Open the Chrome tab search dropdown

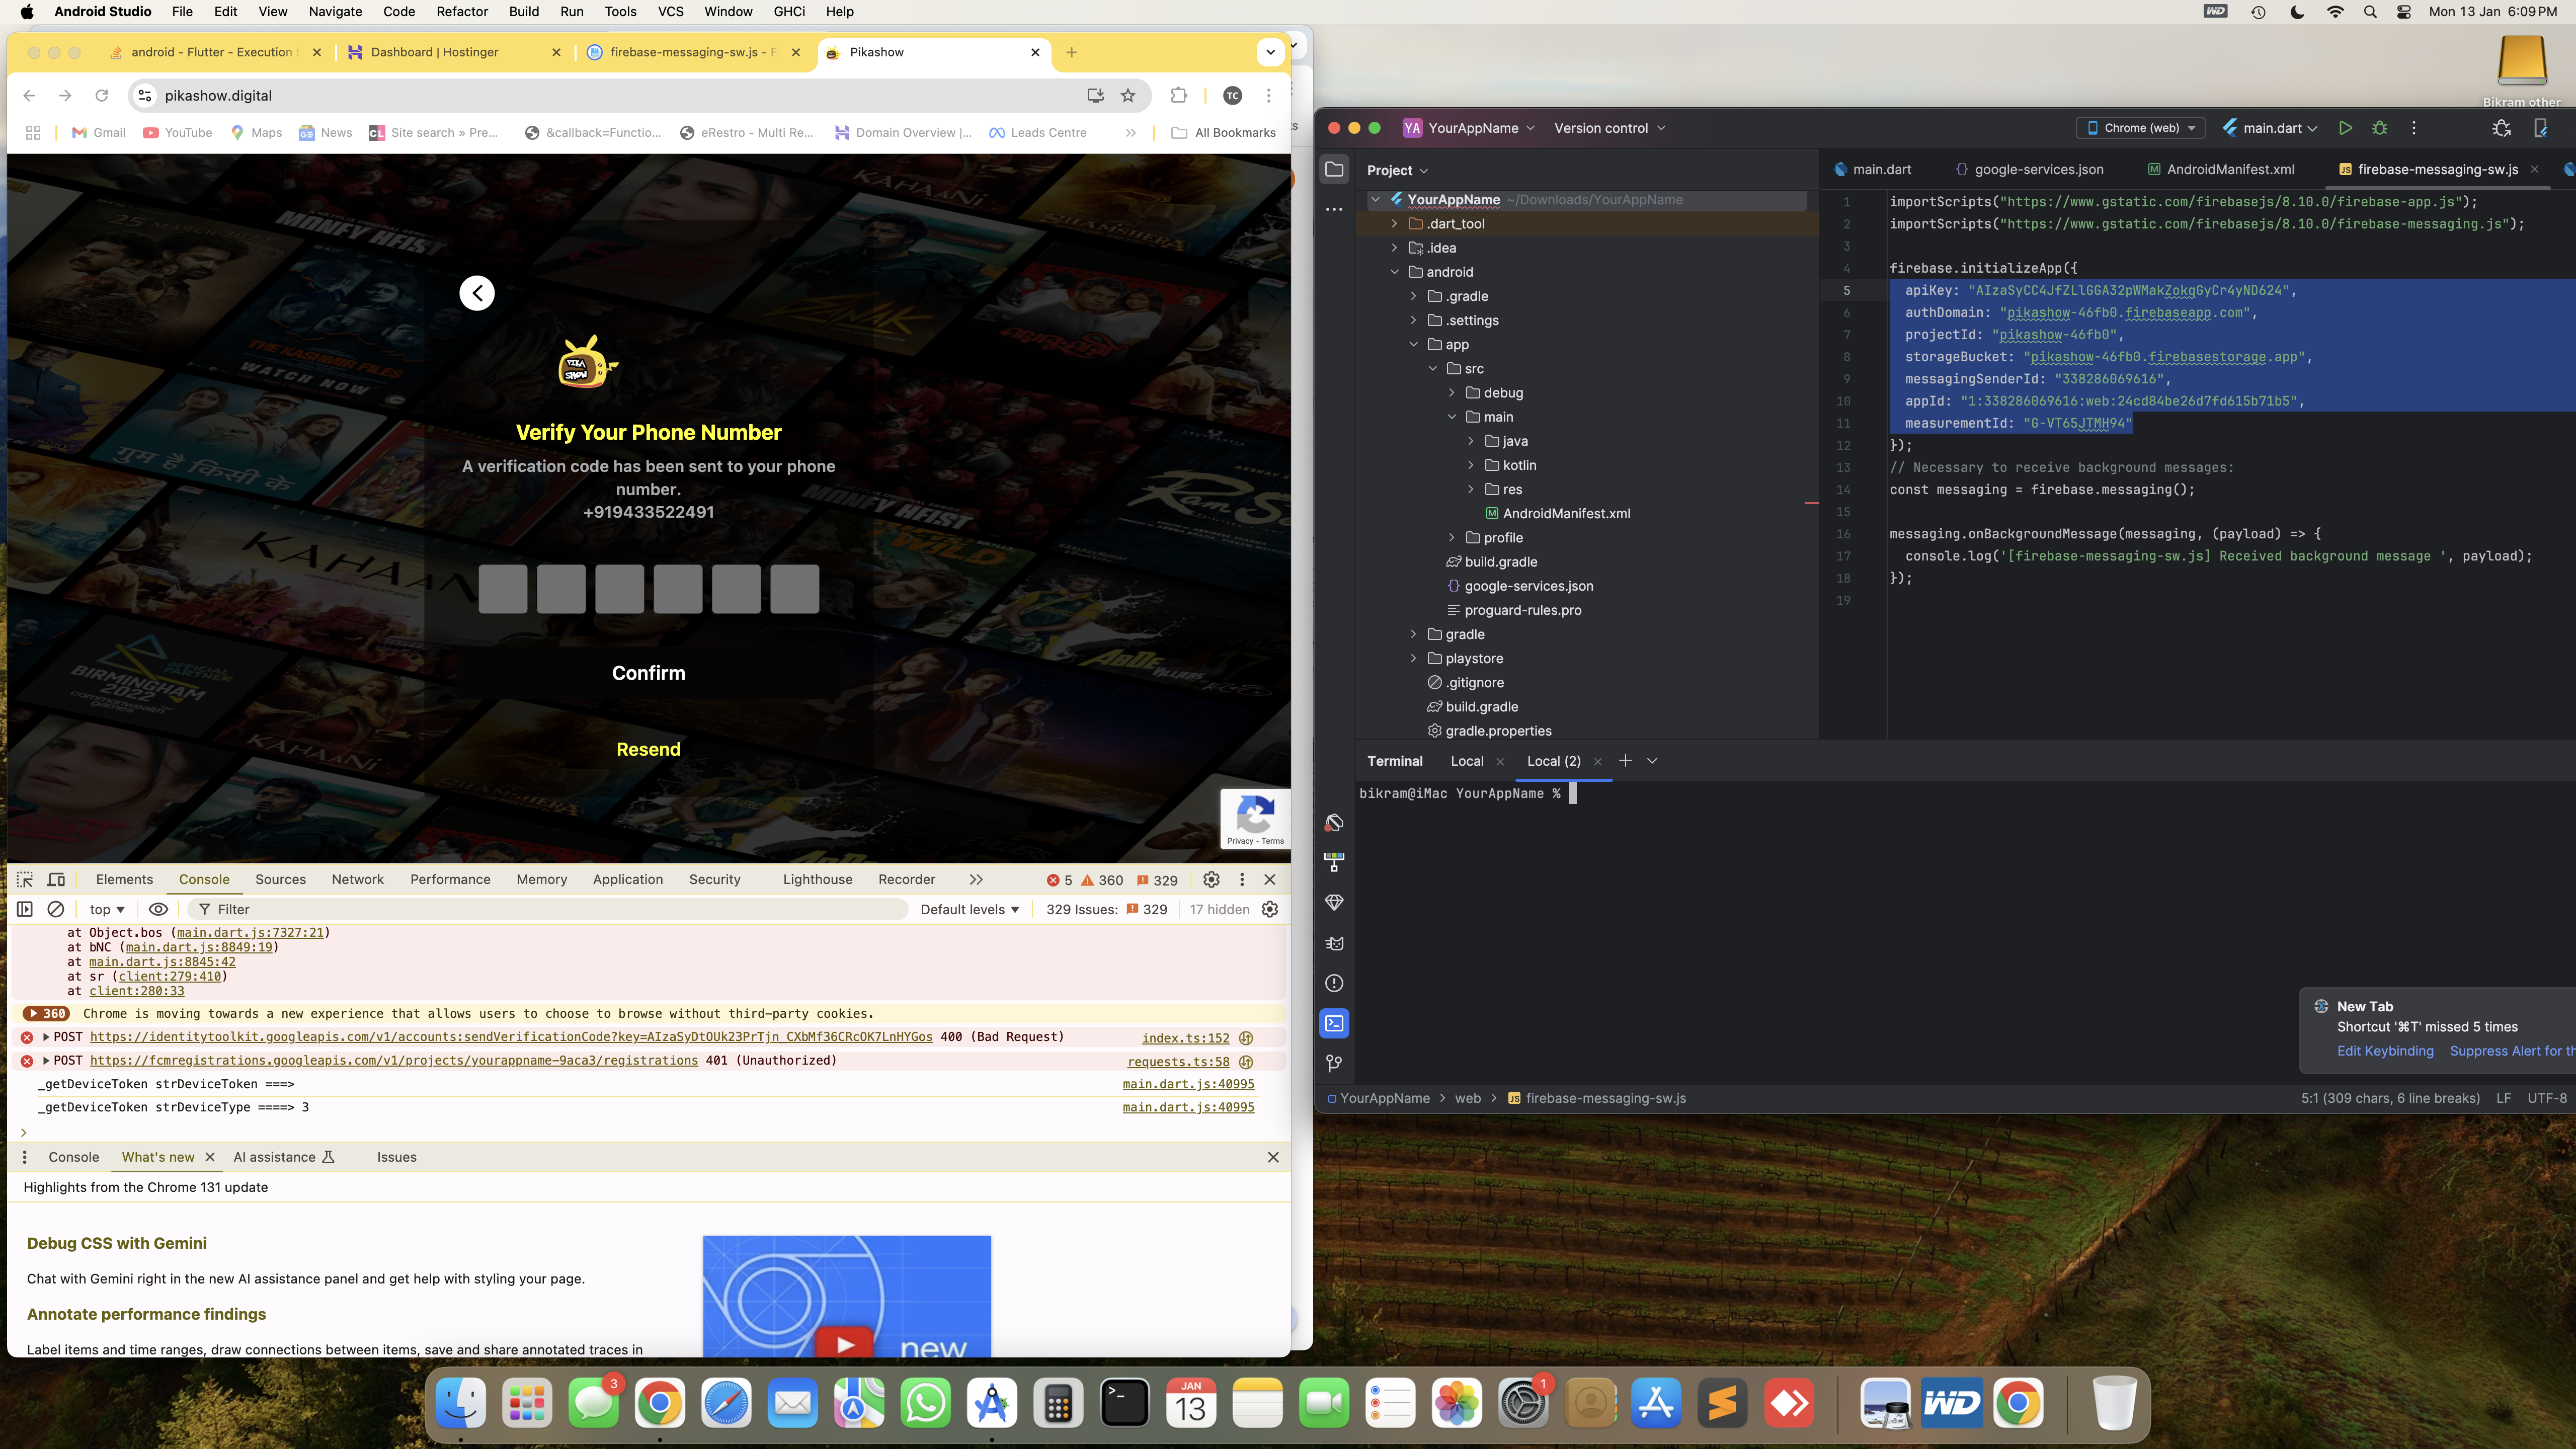pos(1270,52)
